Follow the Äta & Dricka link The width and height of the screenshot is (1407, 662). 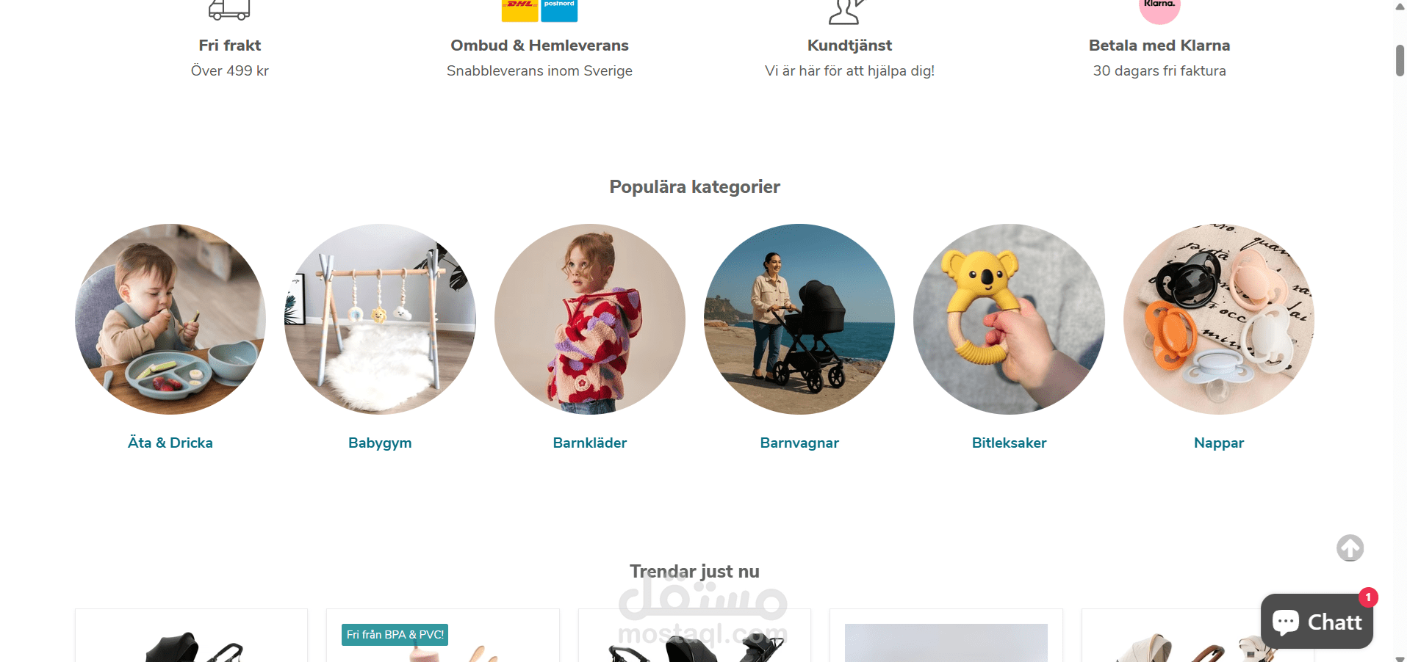pos(170,443)
